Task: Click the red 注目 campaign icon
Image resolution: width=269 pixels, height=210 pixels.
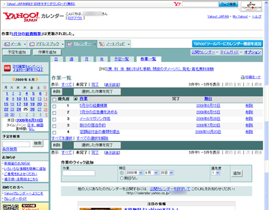Action: pyautogui.click(x=7, y=68)
